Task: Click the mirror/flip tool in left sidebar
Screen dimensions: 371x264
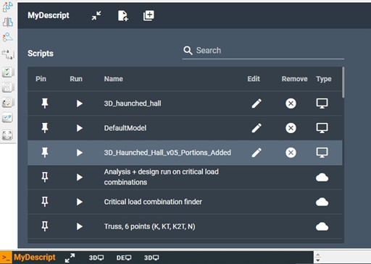Action: click(8, 22)
